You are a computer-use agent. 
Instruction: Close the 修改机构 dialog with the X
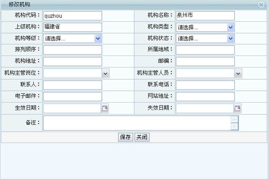[261, 5]
